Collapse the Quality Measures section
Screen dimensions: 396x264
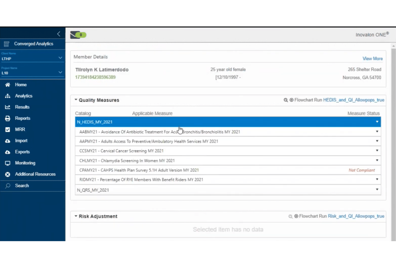76,100
